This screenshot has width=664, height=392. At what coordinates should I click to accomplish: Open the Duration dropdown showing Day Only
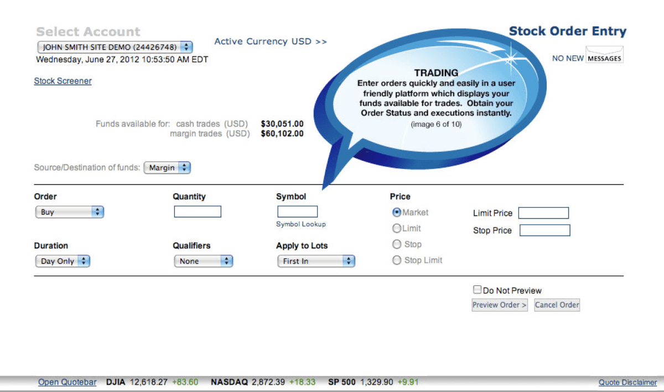(63, 261)
